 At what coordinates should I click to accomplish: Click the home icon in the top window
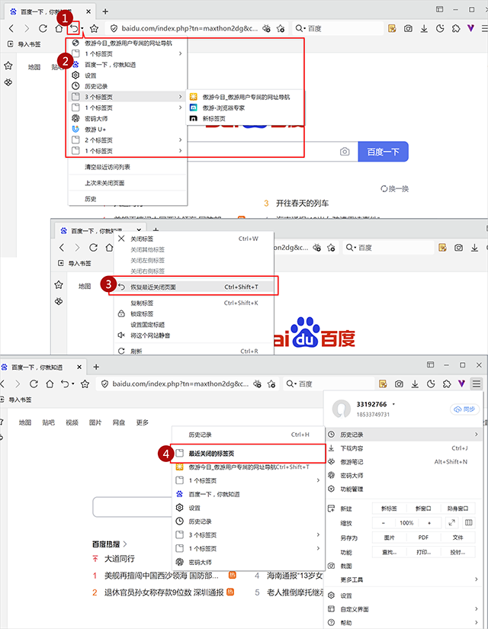click(59, 28)
